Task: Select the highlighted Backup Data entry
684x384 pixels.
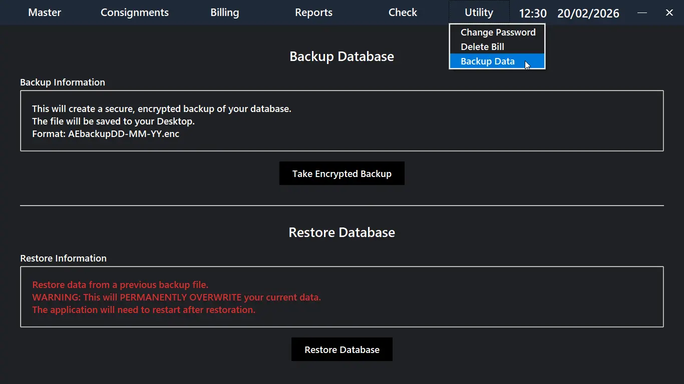Action: click(x=487, y=61)
